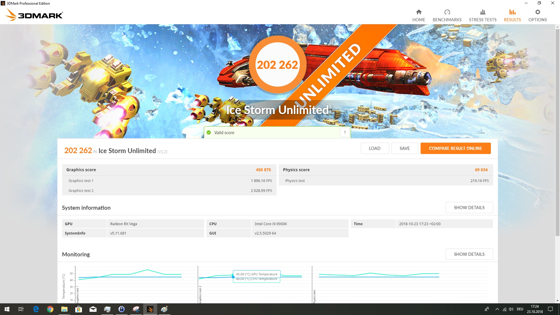Screen dimensions: 560x315
Task: Switch to the BENCHMARKS tab
Action: click(447, 15)
